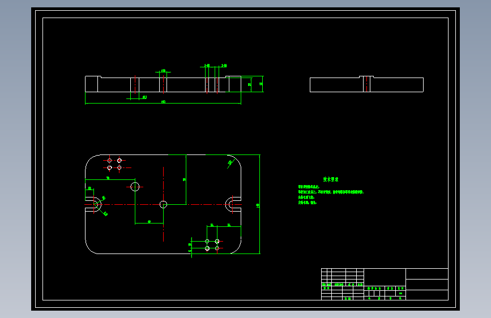The height and width of the screenshot is (318, 491).
Task: Select lower-right hole of the bottom-right hole group
Action: point(217,248)
